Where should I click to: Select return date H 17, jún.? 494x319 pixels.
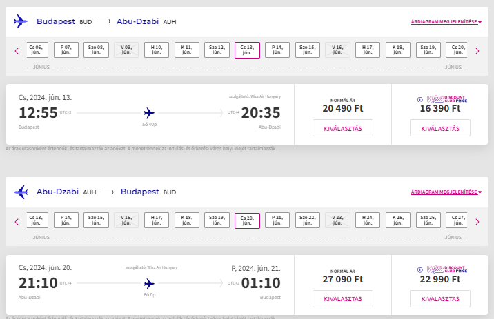(157, 220)
